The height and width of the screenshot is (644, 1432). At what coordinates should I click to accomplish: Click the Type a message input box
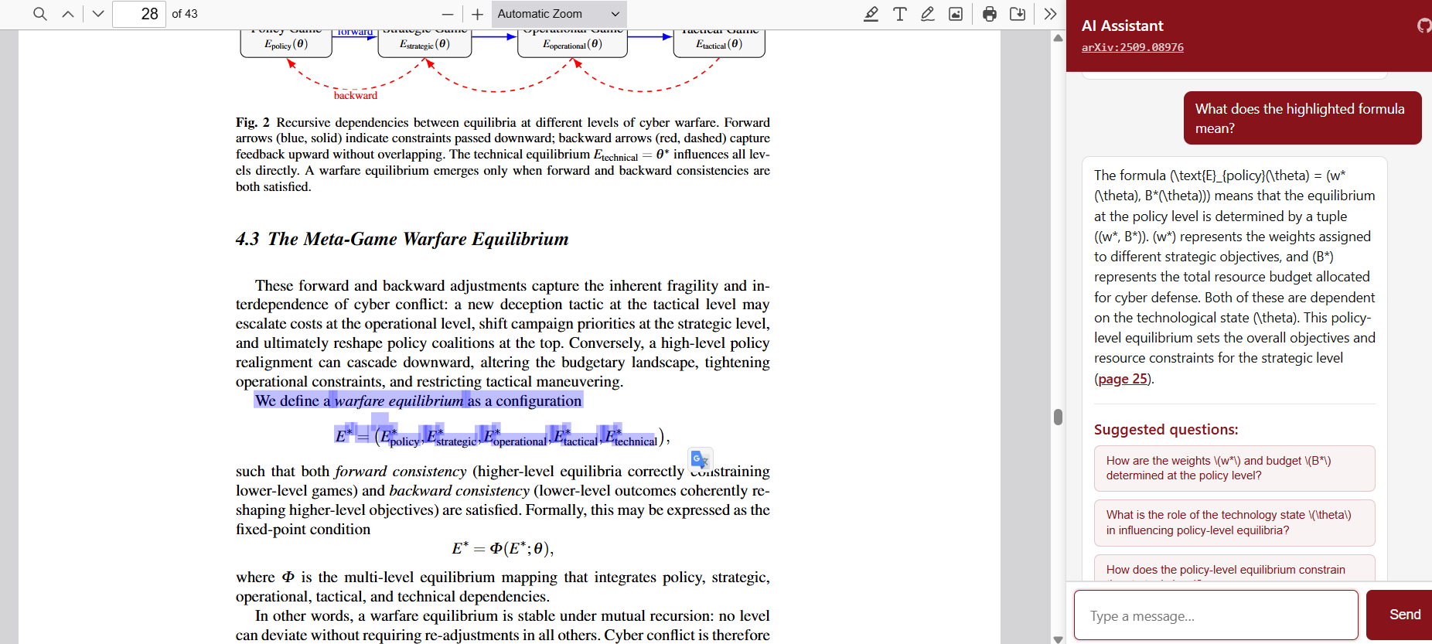pos(1215,615)
